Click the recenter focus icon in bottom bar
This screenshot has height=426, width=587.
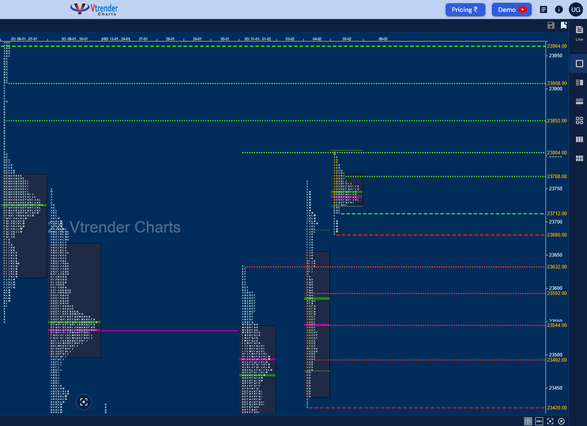click(x=550, y=421)
